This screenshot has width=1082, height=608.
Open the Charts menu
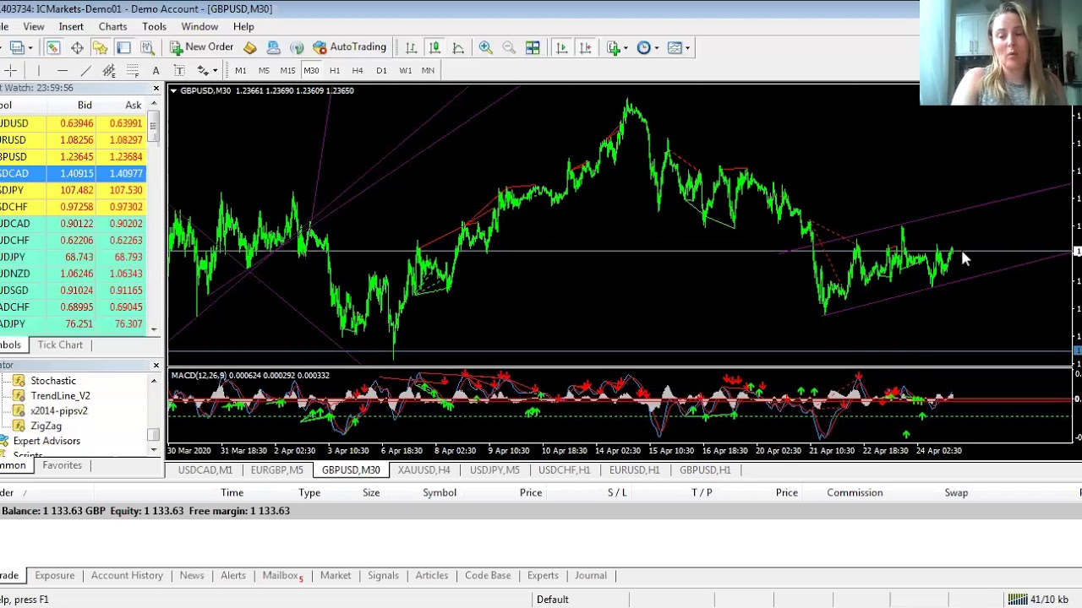coord(112,26)
